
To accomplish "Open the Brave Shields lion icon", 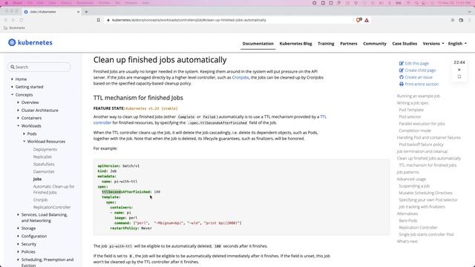I will pos(358,20).
